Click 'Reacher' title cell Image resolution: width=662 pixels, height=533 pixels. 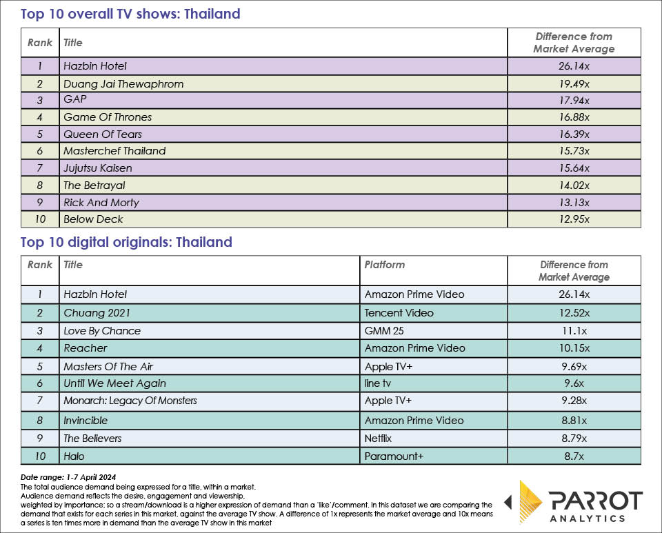click(210, 348)
